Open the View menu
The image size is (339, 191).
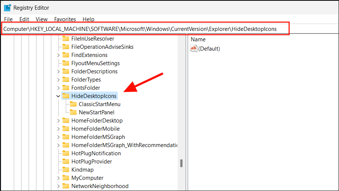(42, 19)
